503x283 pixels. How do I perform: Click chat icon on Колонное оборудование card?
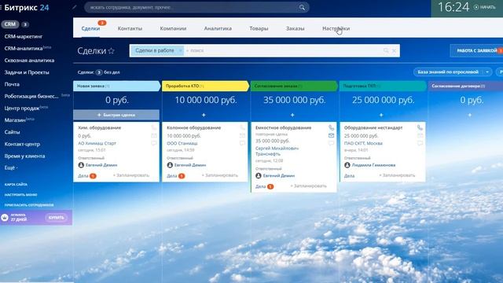(243, 143)
